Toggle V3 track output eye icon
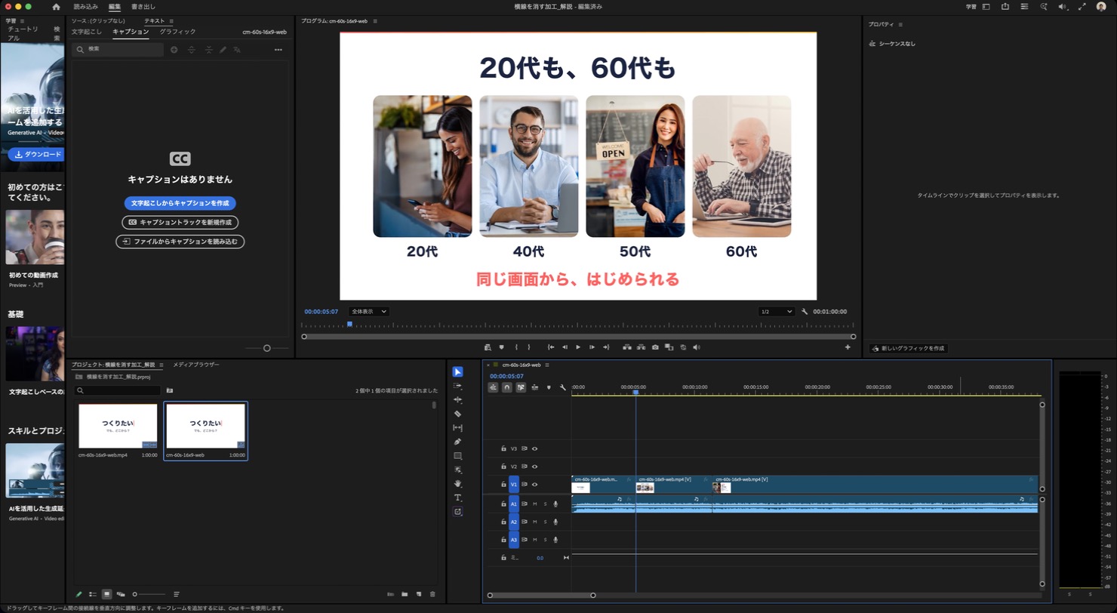Screen dimensions: 1117x613 [x=534, y=448]
